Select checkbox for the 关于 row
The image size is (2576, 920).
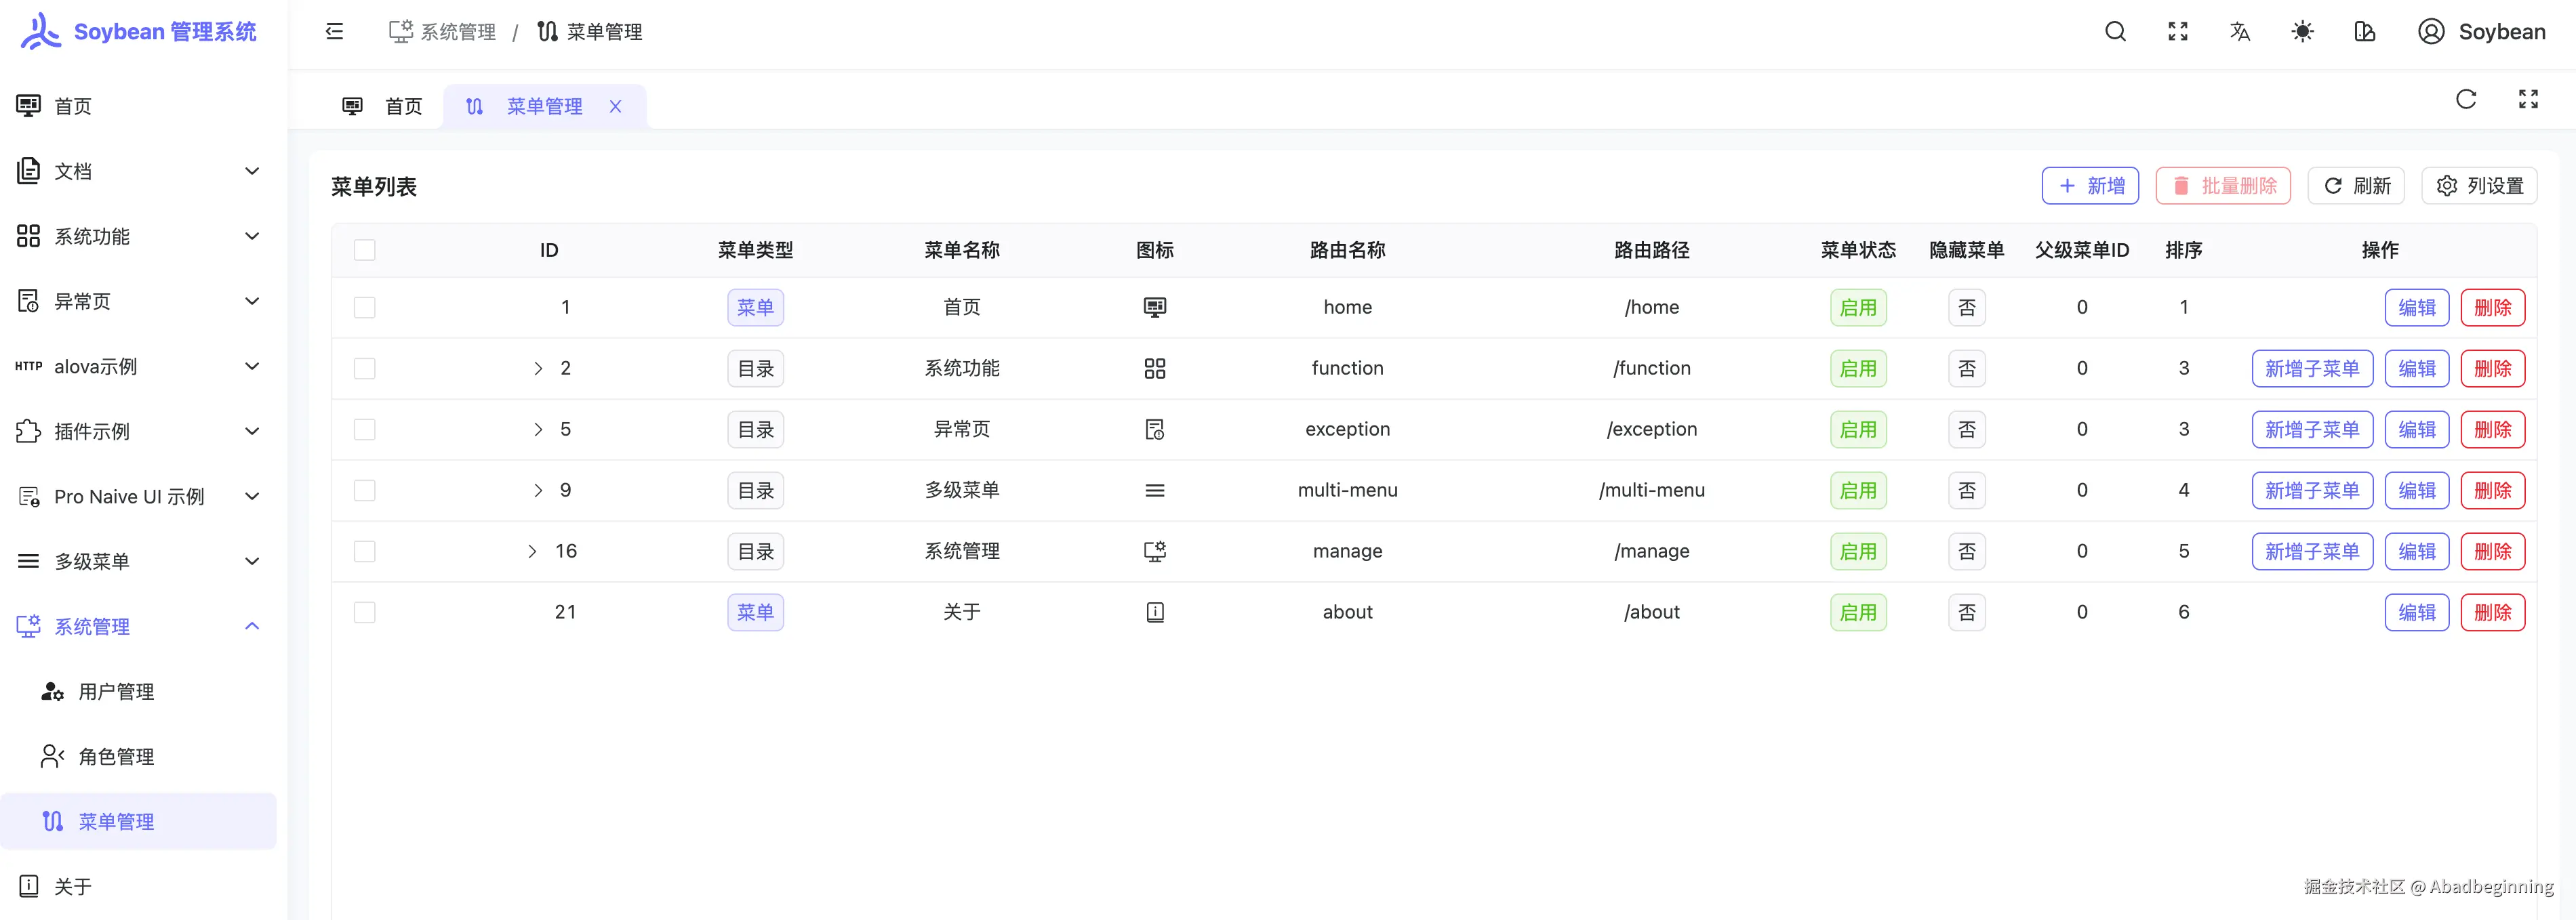coord(365,612)
